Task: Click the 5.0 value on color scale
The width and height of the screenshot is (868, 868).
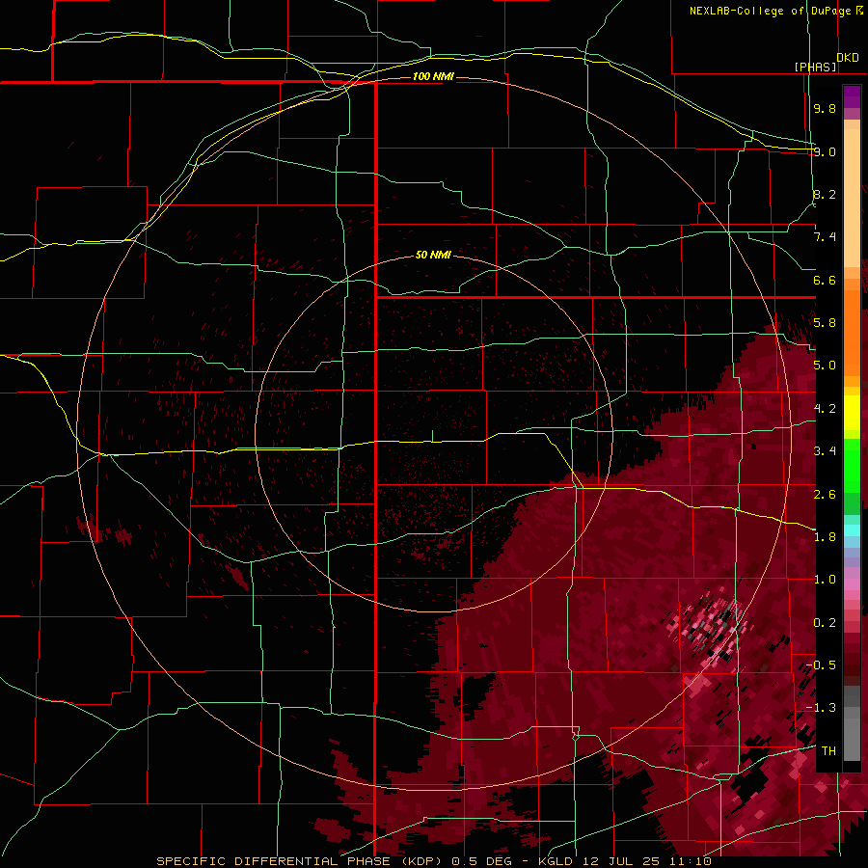Action: tap(825, 366)
